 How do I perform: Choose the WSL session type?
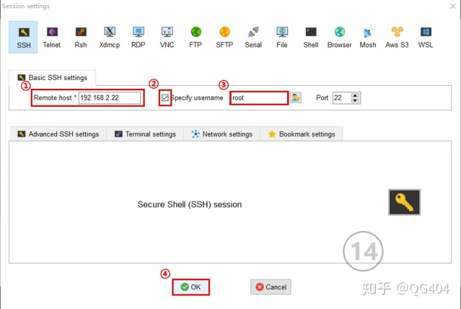425,37
